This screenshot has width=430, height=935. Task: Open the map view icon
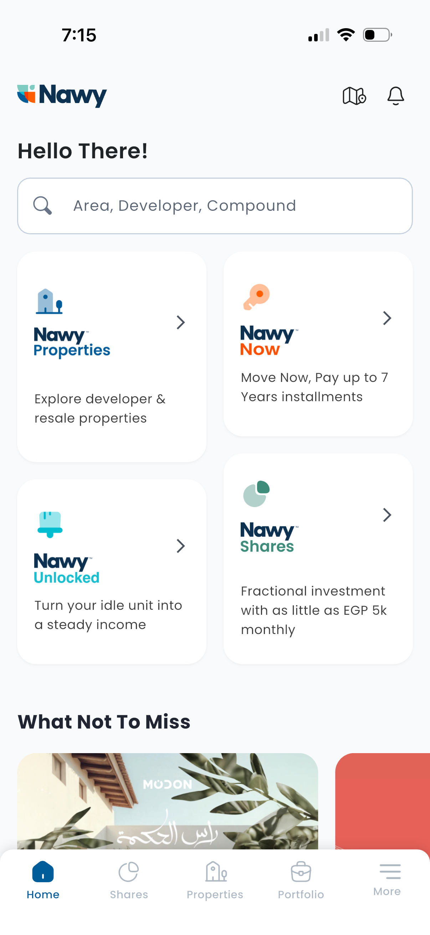tap(354, 96)
